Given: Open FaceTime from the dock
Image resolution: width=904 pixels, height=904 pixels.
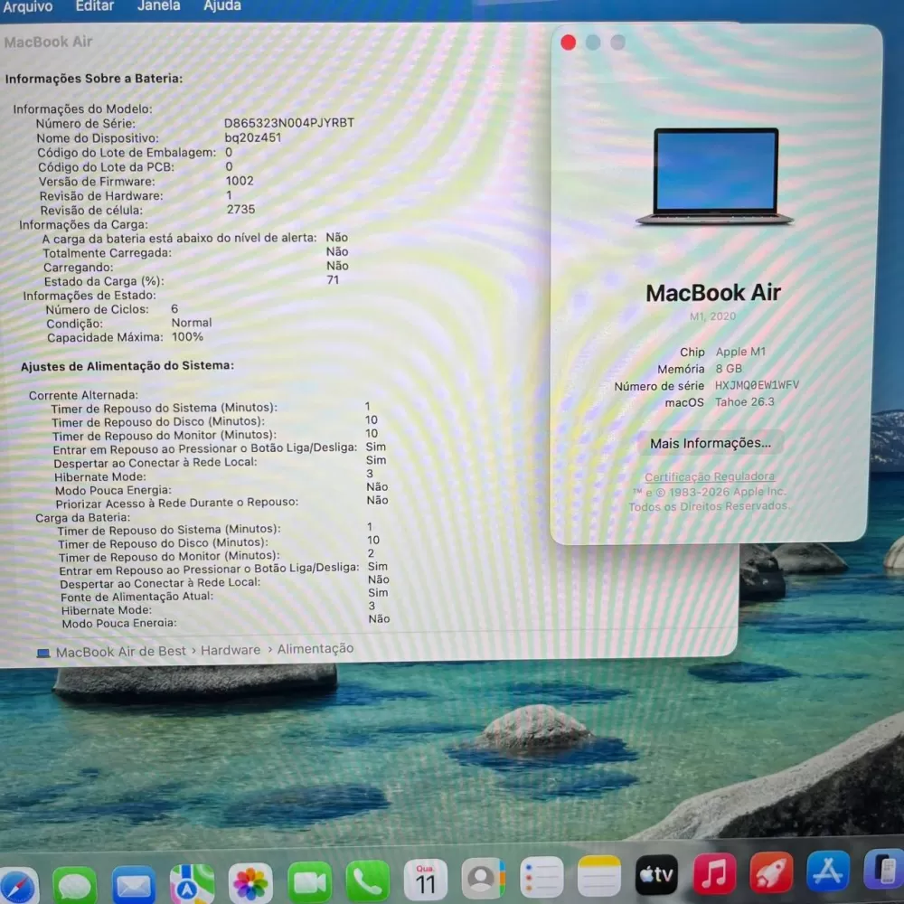Looking at the screenshot, I should coord(309,881).
